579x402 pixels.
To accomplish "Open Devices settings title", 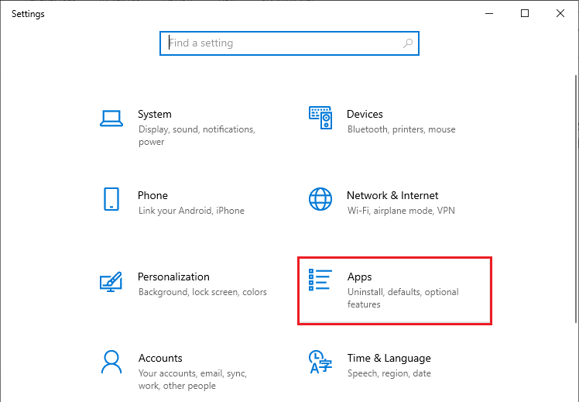I will [x=365, y=114].
